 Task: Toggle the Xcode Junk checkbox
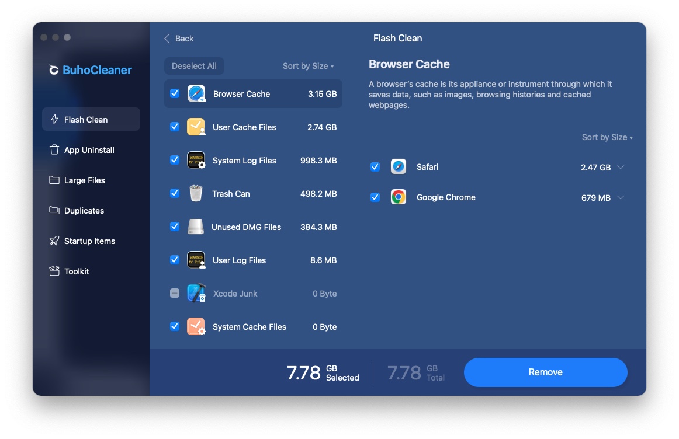coord(175,293)
